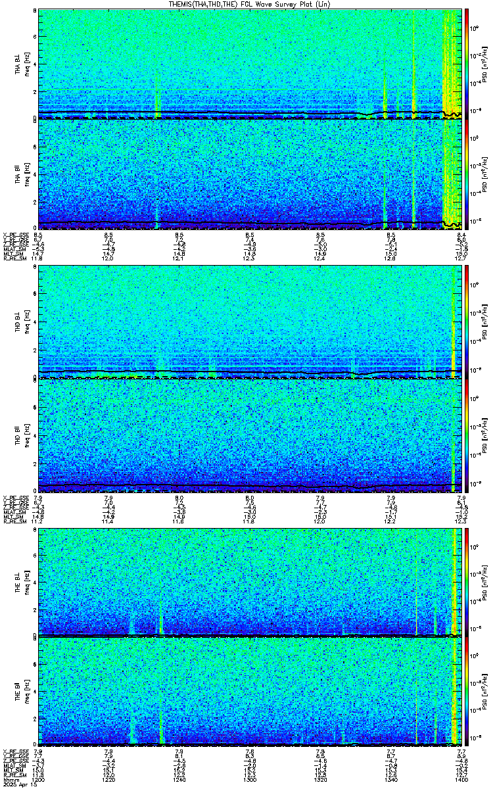The width and height of the screenshot is (493, 789).
Task: Click the THE B-parallel spectrogram panel
Action: [x=250, y=691]
